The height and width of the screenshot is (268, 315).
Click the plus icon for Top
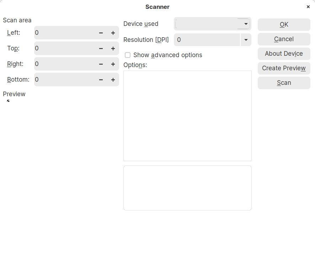pos(113,48)
